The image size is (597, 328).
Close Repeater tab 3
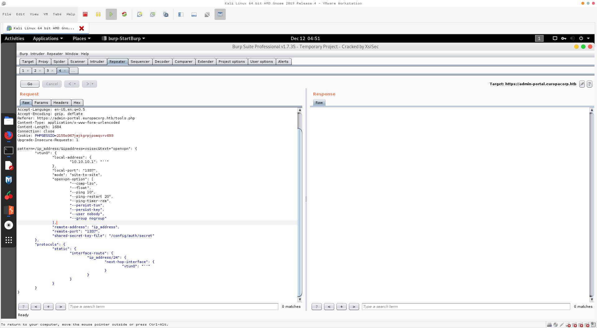[52, 71]
